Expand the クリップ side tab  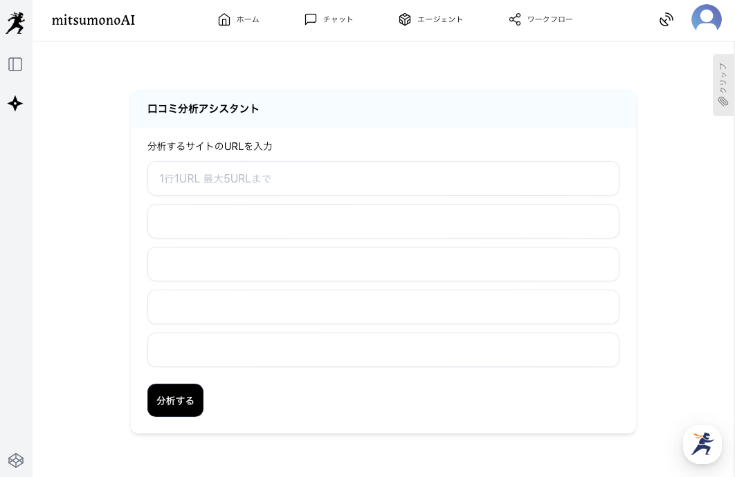[x=723, y=85]
